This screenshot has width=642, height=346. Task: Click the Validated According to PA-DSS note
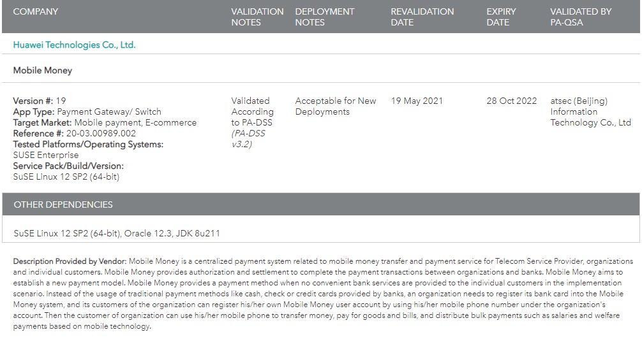point(252,112)
